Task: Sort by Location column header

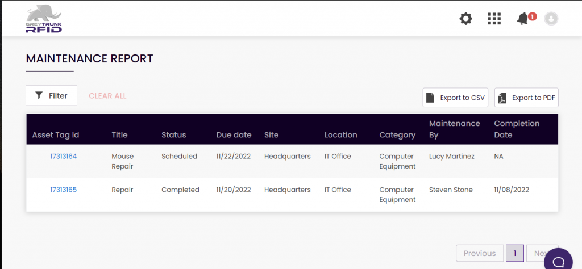Action: pyautogui.click(x=341, y=135)
